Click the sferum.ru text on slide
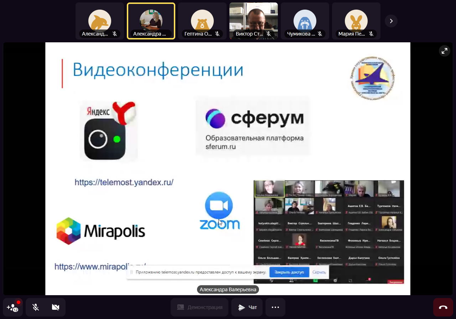Image resolution: width=456 pixels, height=319 pixels. click(221, 147)
